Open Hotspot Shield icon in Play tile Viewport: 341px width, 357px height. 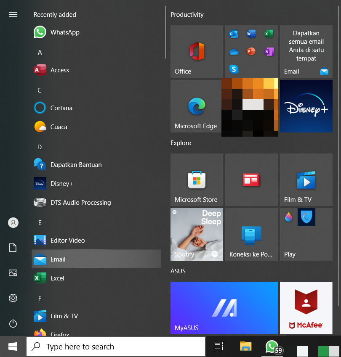[x=306, y=217]
